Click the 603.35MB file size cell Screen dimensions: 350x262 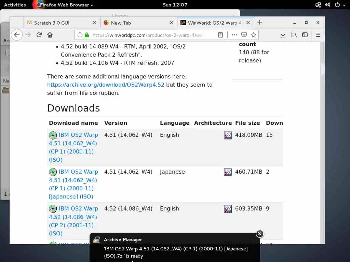tap(249, 208)
